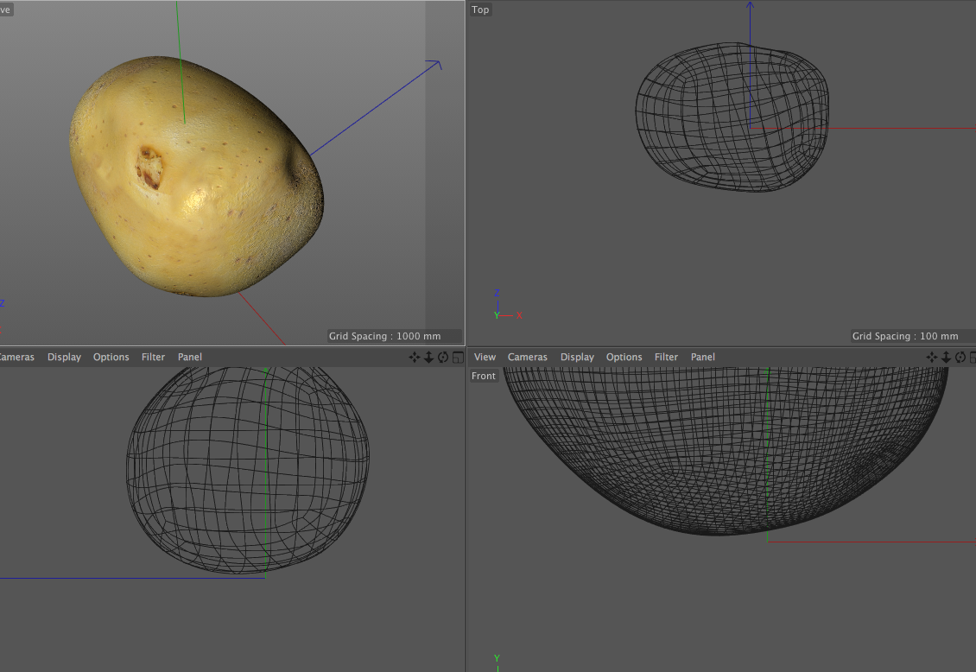Screen dimensions: 976x672
Task: Toggle full-screen for the Front viewport
Action: click(972, 358)
